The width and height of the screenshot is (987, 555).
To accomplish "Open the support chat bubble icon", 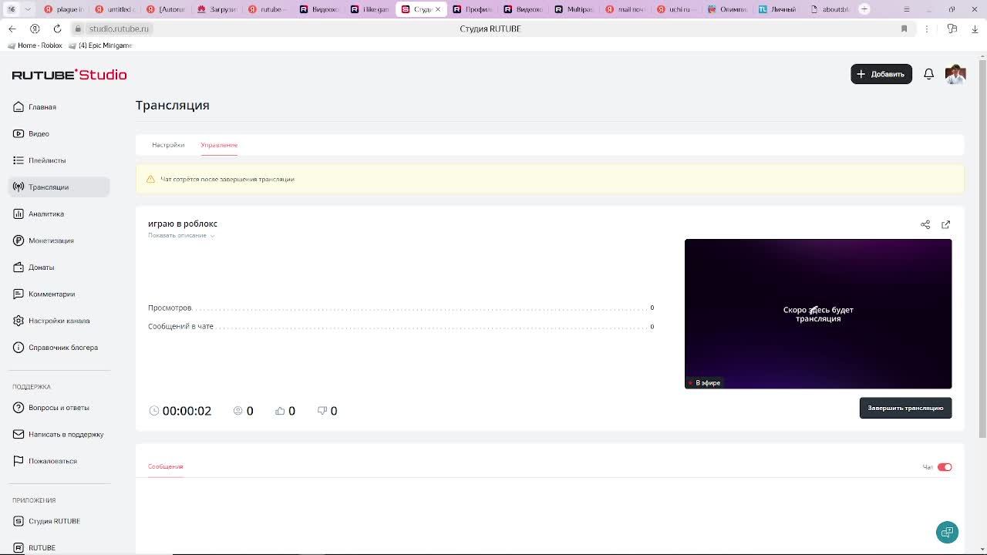I will click(947, 532).
